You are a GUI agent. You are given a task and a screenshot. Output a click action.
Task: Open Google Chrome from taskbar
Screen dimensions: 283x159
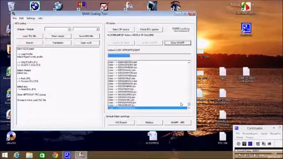(55, 155)
